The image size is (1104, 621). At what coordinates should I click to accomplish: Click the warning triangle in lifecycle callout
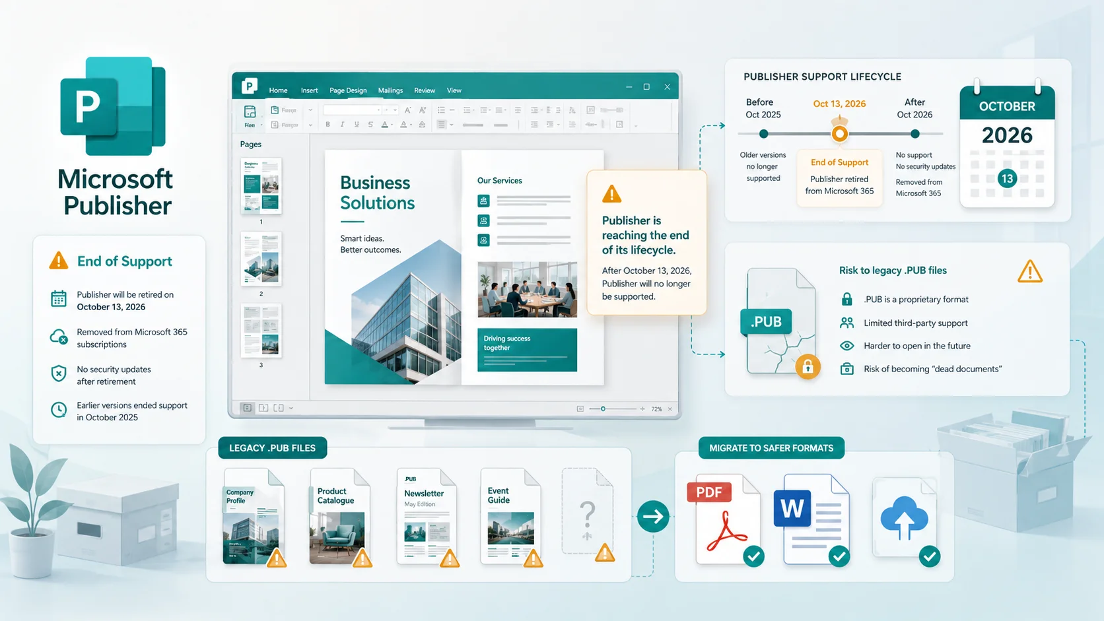pos(612,194)
